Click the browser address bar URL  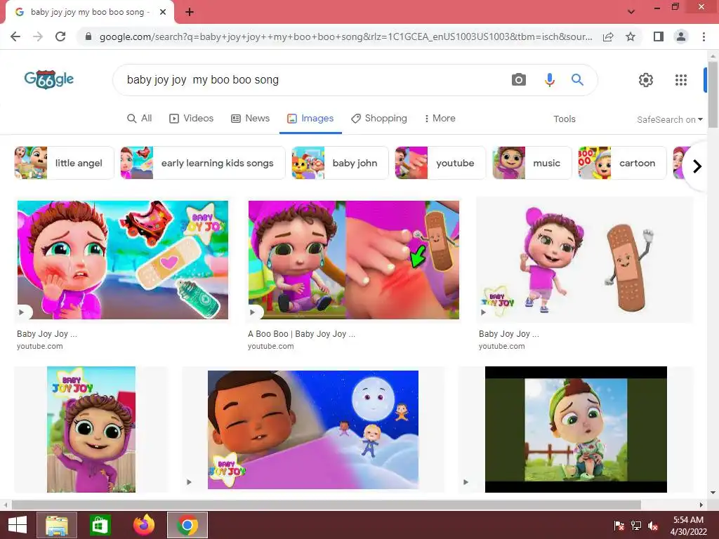tap(345, 36)
